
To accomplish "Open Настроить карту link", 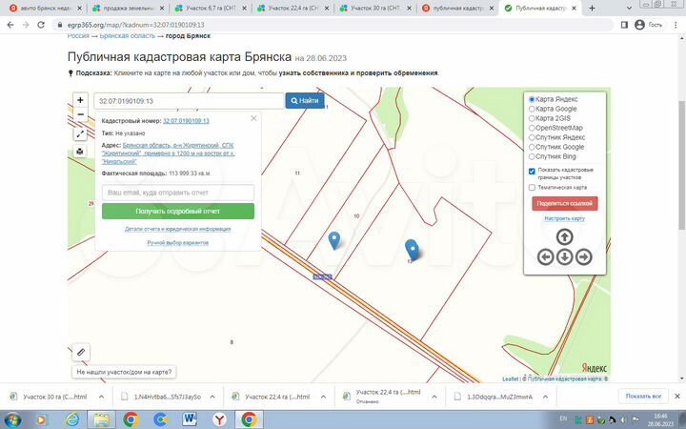I will tap(564, 218).
